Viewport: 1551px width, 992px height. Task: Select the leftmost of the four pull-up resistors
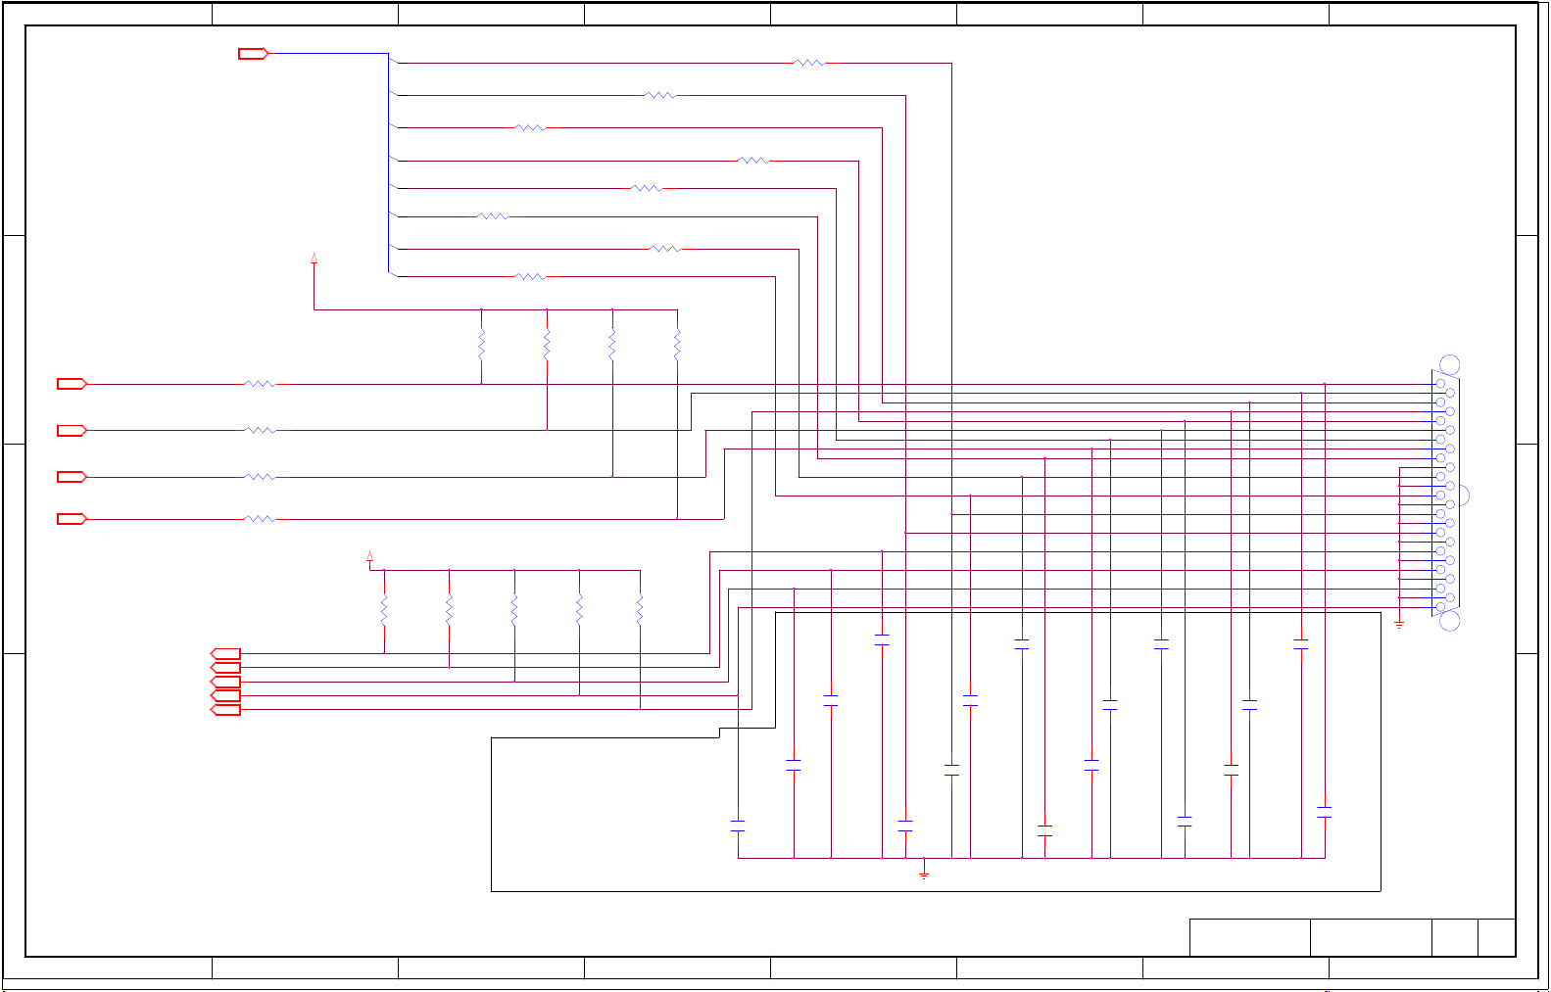click(481, 345)
